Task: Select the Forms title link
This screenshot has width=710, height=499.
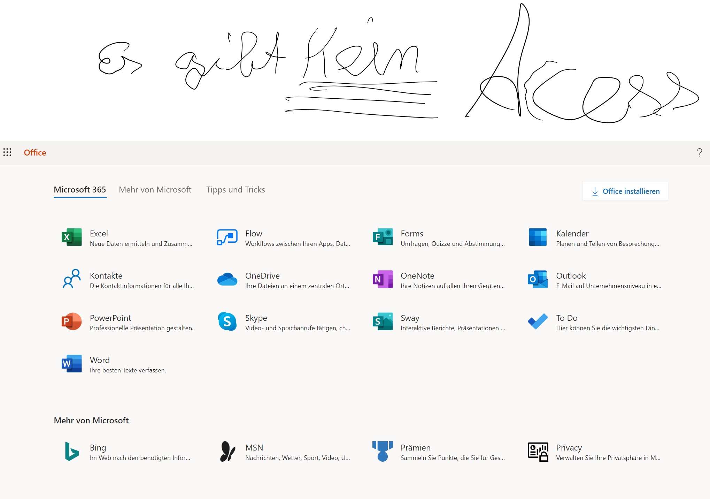Action: point(412,234)
